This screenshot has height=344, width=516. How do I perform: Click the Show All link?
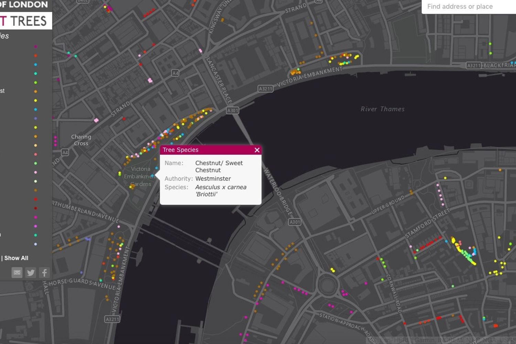(x=16, y=258)
